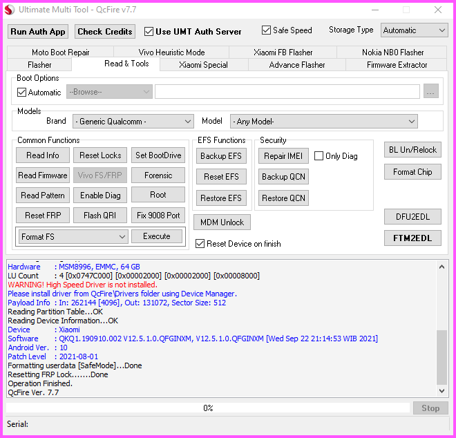Click the QcFire app logo icon
The height and width of the screenshot is (438, 456).
[9, 10]
